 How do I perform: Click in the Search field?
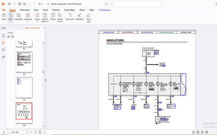(133, 4)
